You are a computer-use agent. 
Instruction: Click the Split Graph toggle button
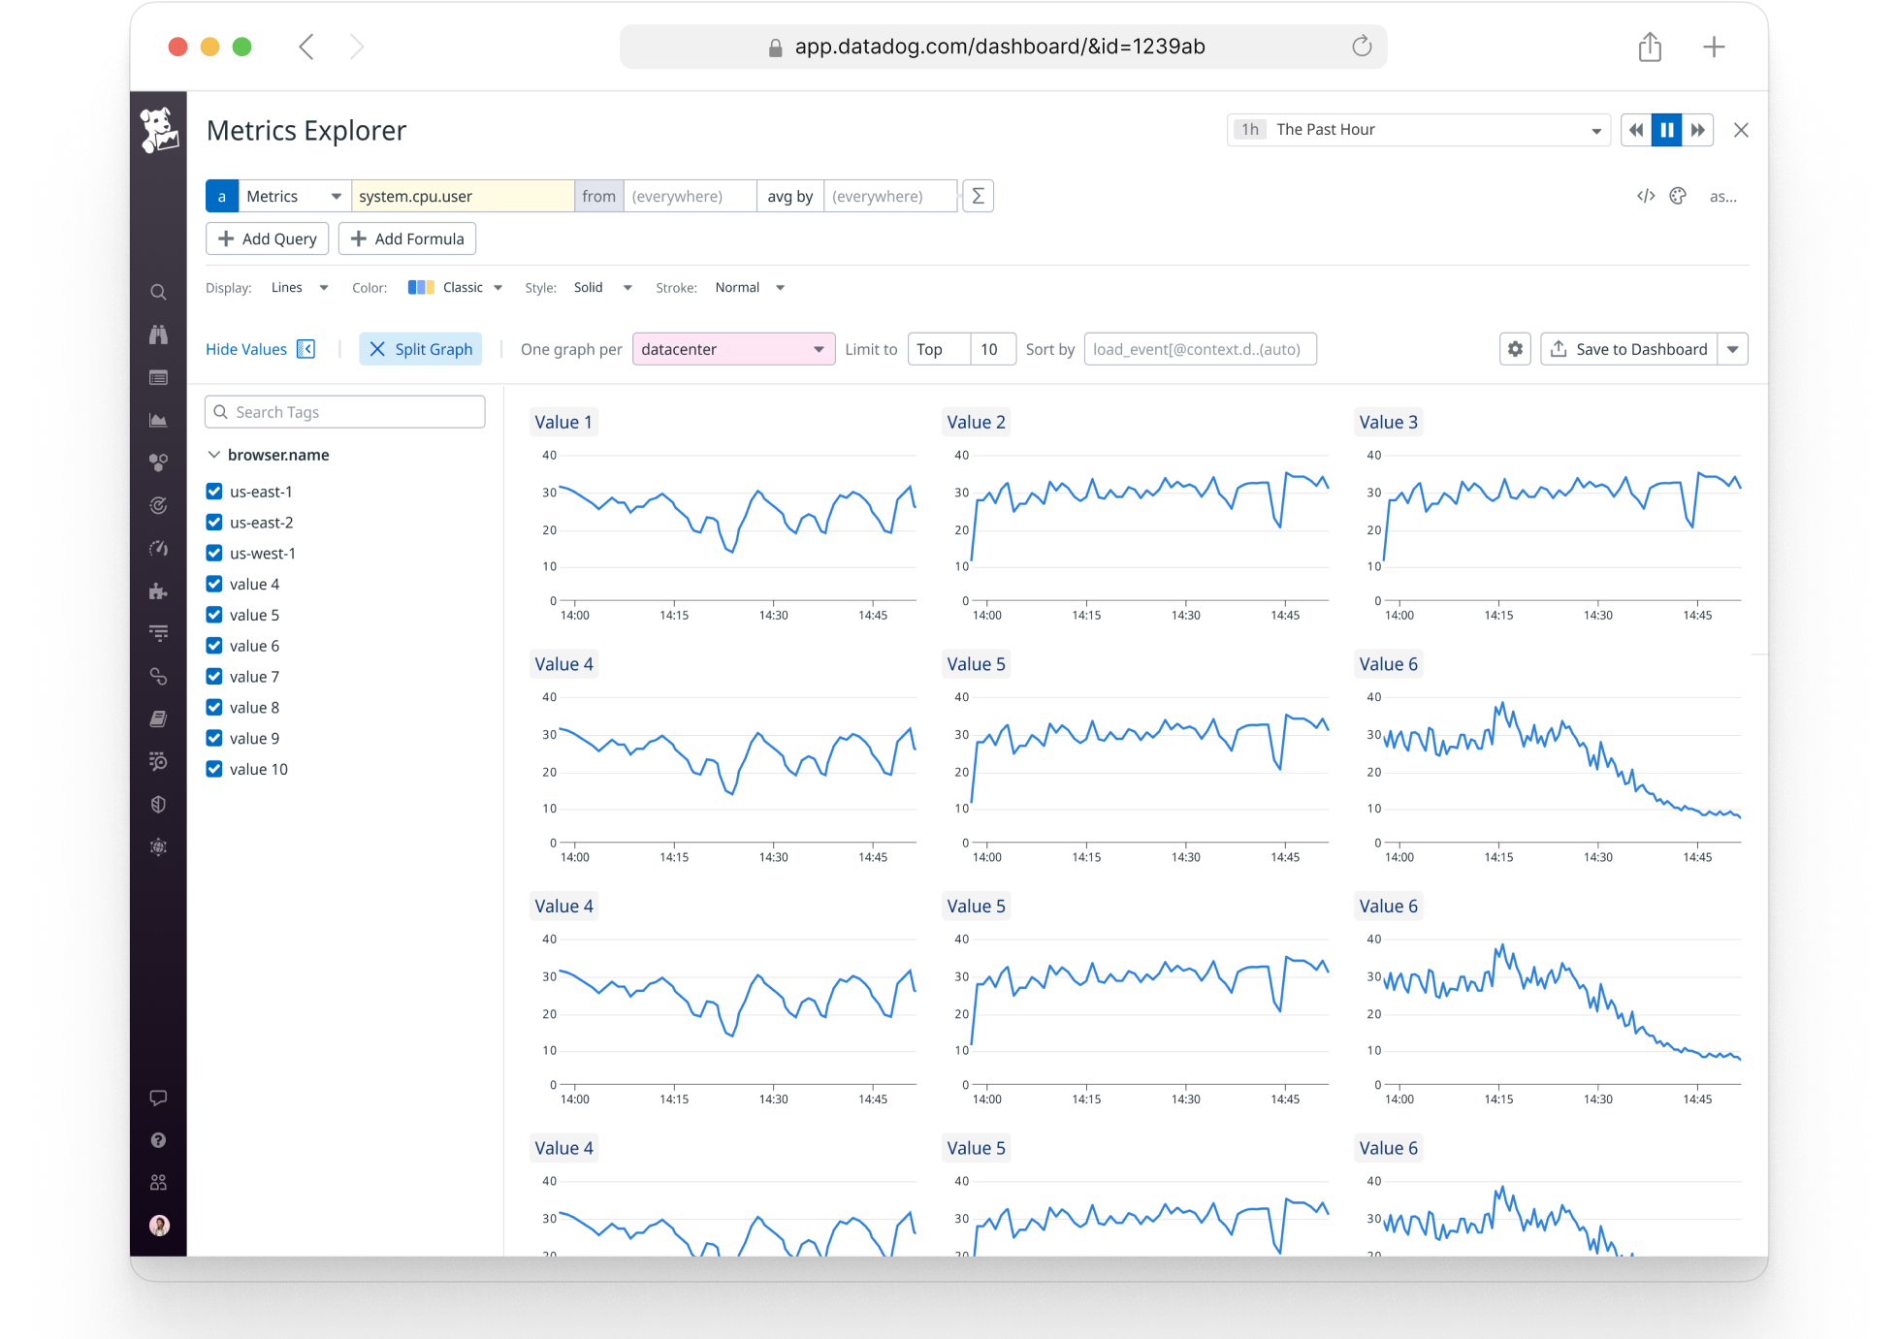pos(421,349)
